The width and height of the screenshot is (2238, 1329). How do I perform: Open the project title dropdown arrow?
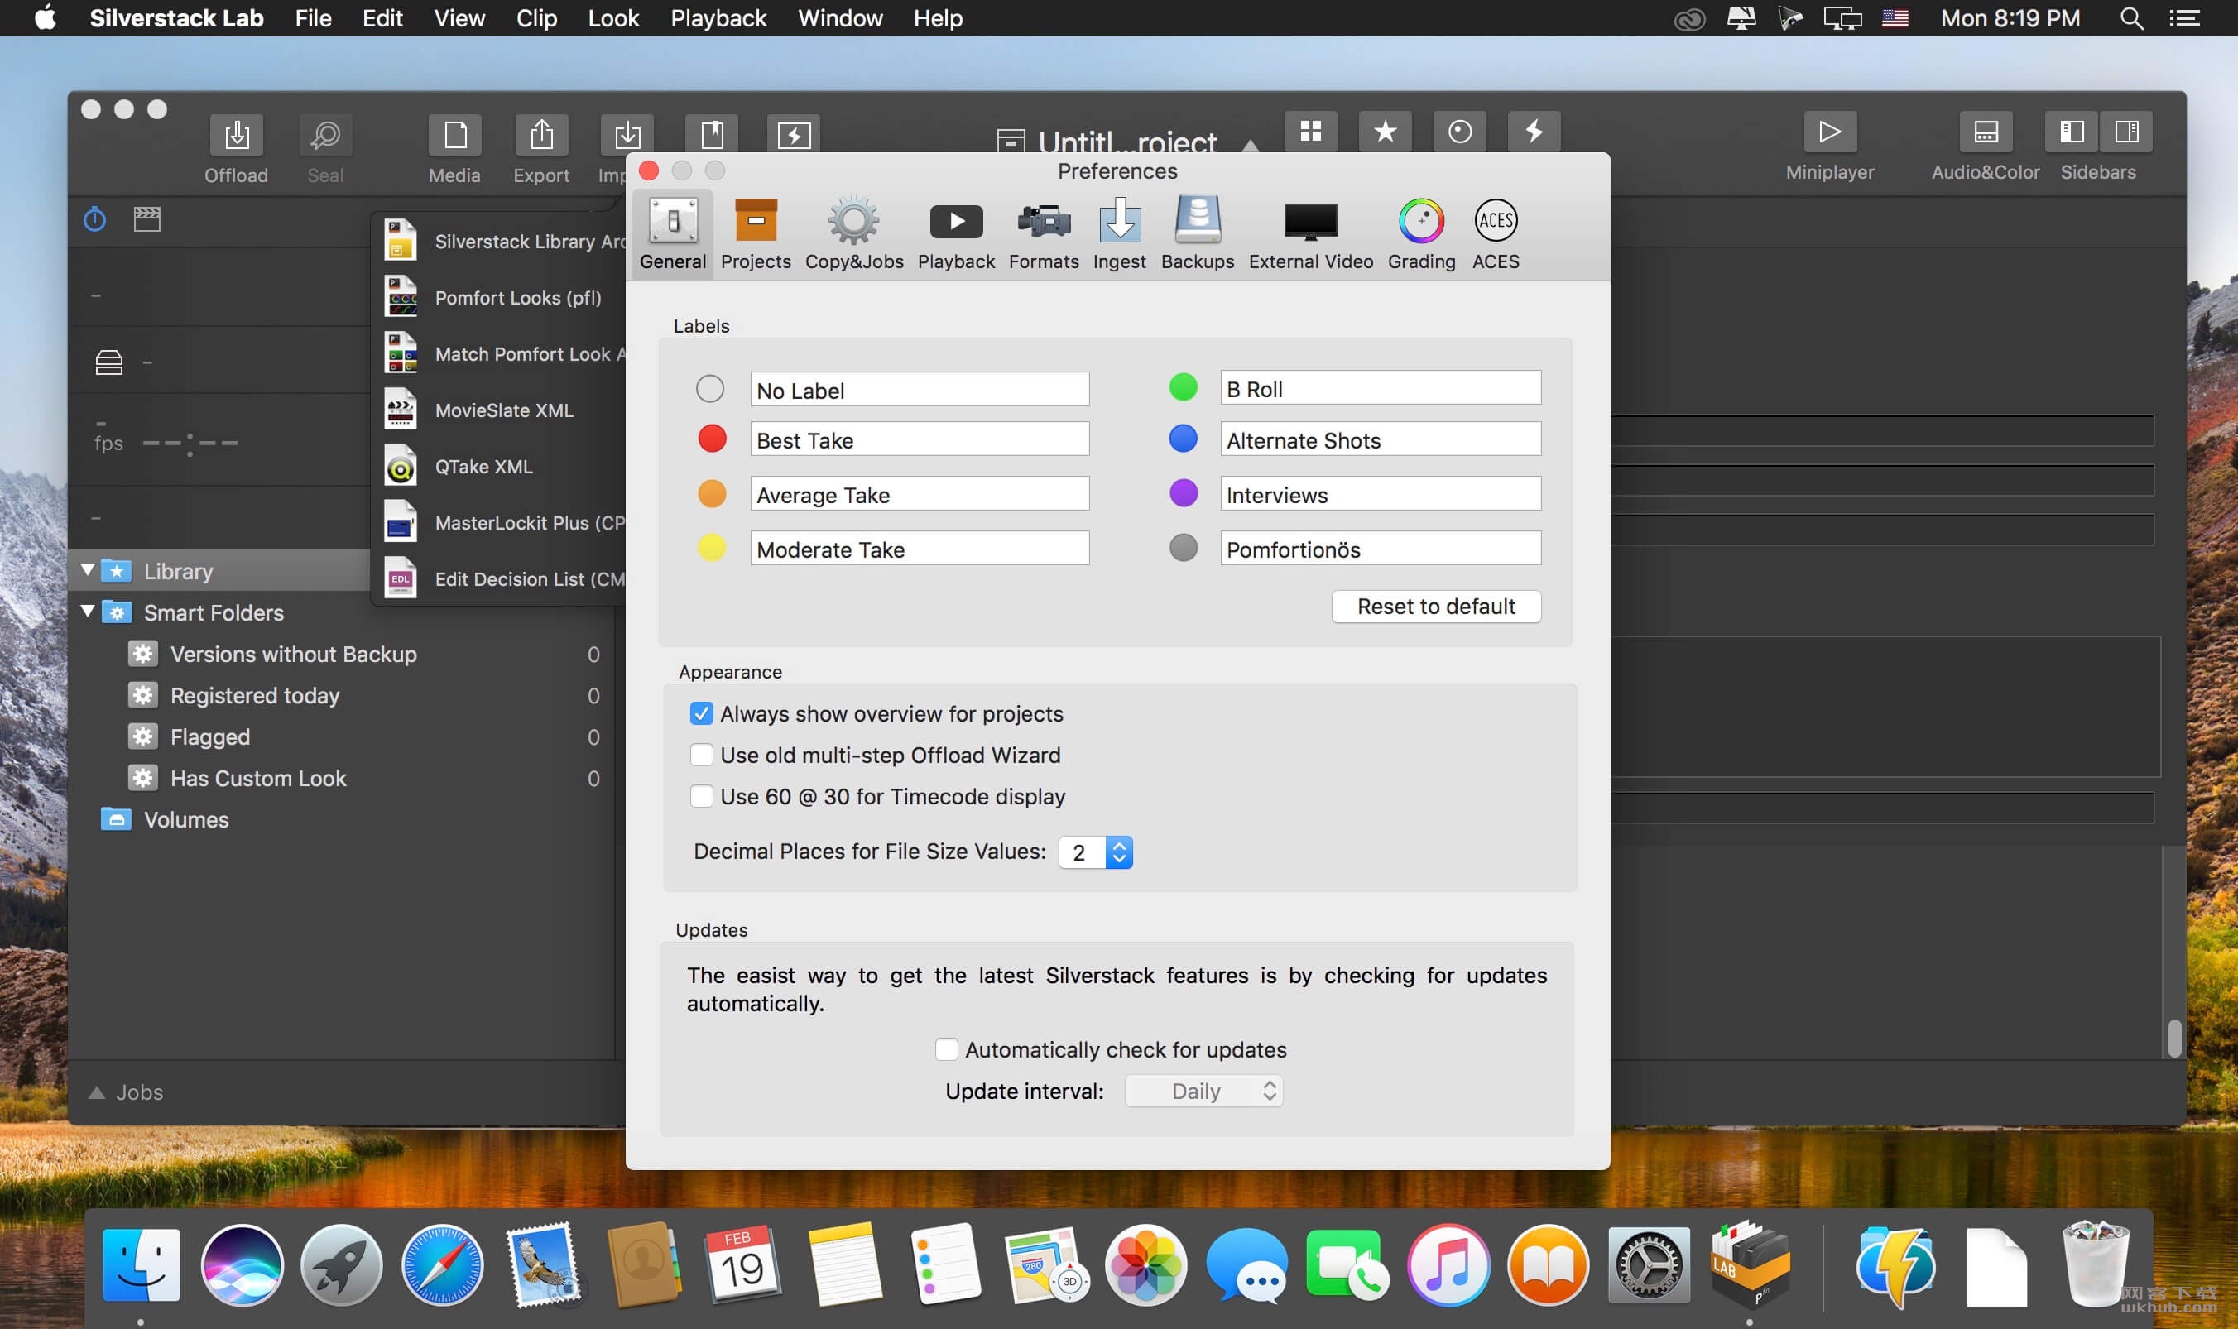pyautogui.click(x=1251, y=144)
